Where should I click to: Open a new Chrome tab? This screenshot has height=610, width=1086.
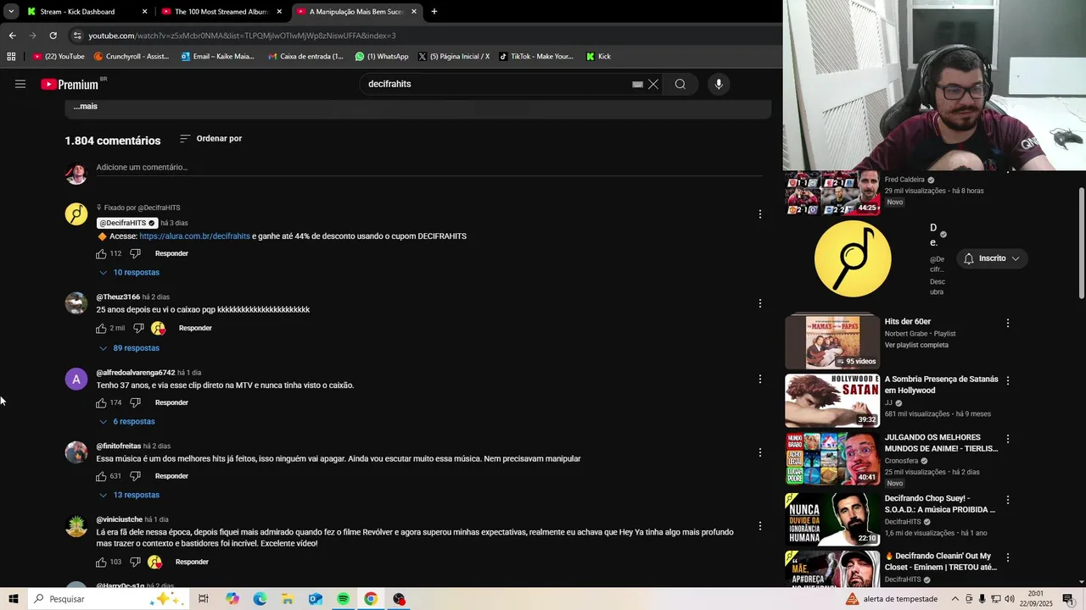[x=434, y=12]
